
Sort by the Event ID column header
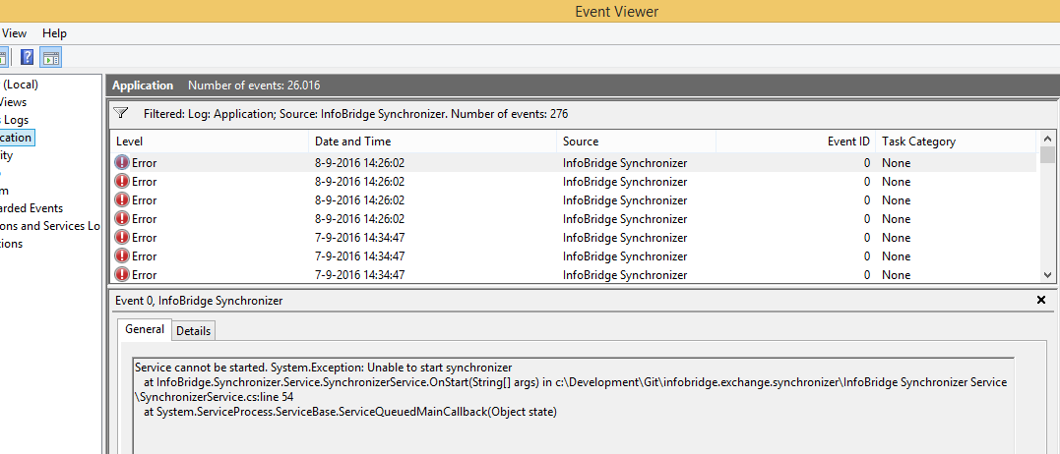[x=795, y=142]
